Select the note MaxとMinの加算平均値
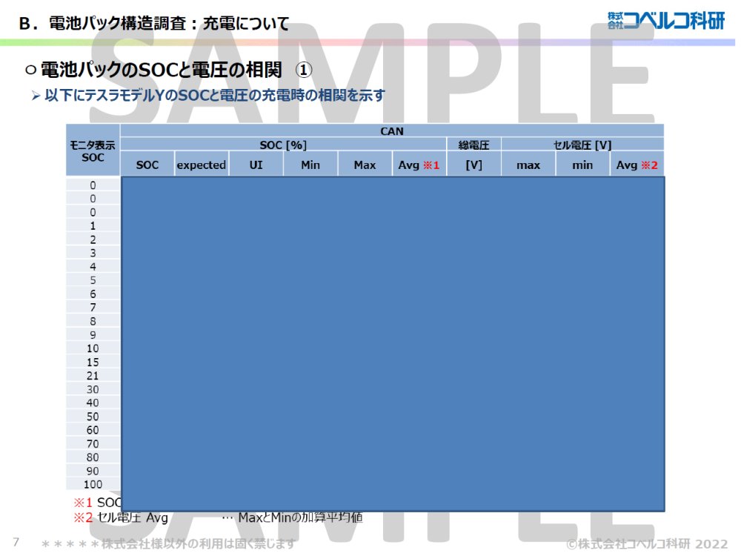Screen dimensions: 741x556 tap(301, 517)
